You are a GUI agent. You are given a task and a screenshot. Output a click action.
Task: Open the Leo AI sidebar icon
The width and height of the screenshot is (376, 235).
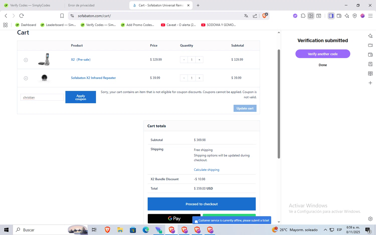pyautogui.click(x=370, y=36)
